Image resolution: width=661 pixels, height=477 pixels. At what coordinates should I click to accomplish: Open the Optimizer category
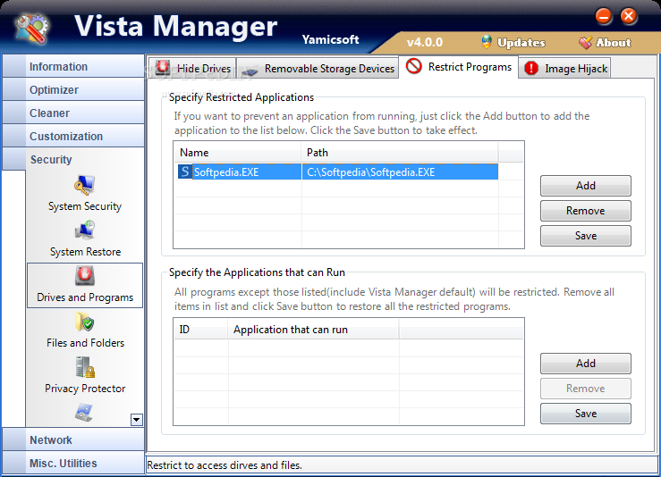pos(73,89)
